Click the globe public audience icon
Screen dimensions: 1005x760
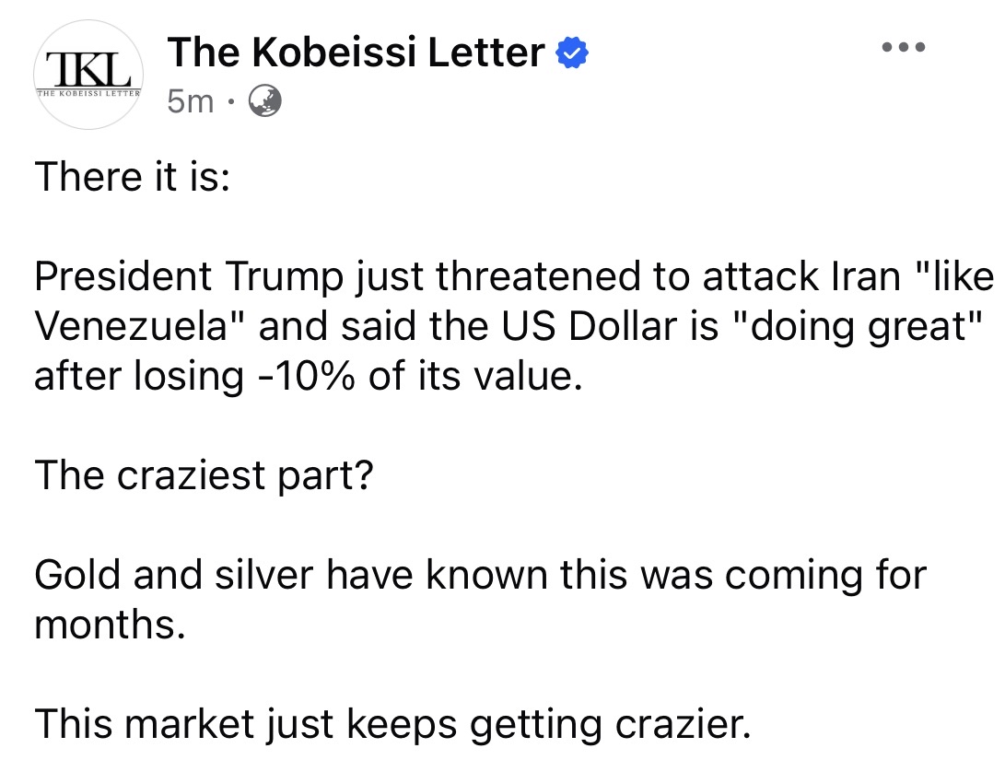pyautogui.click(x=265, y=100)
